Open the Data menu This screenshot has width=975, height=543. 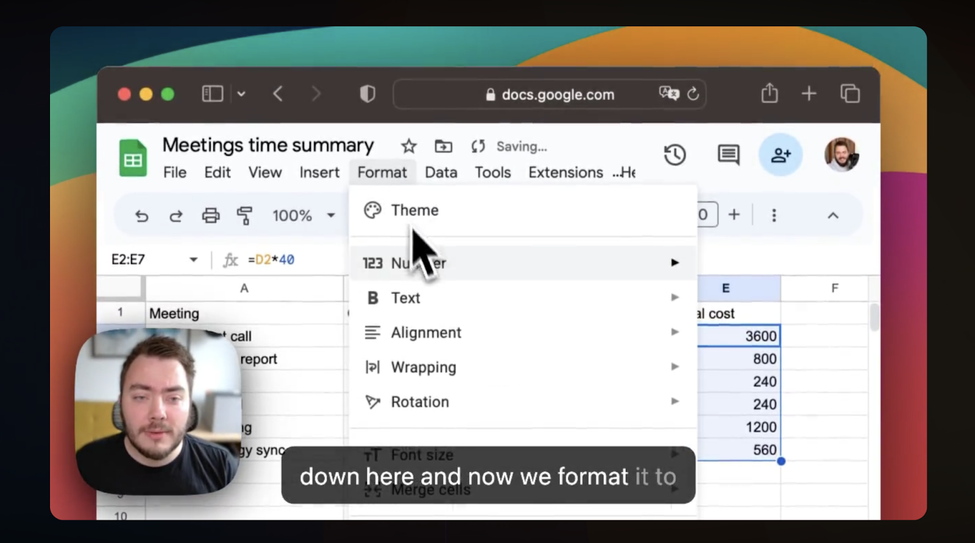pos(441,173)
